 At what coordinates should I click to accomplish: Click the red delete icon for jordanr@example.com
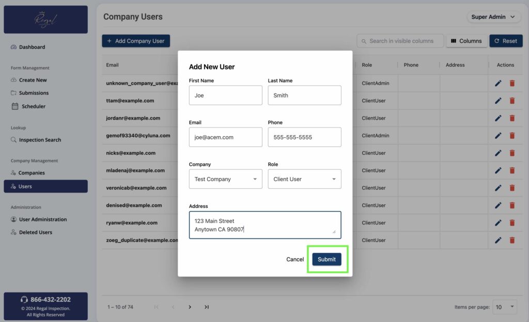coord(512,118)
